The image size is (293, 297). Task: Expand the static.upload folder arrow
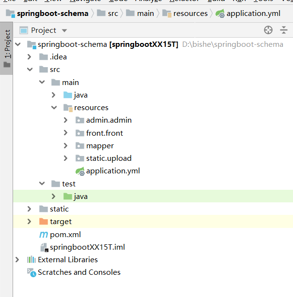(66, 158)
